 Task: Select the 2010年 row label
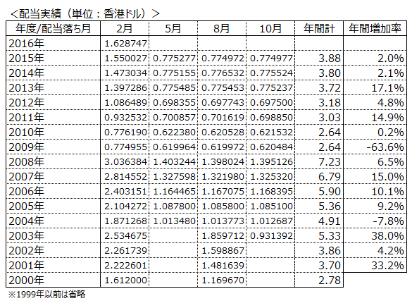(x=26, y=132)
